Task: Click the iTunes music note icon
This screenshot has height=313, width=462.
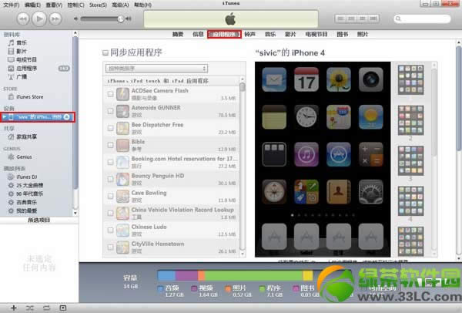Action: coord(306,154)
